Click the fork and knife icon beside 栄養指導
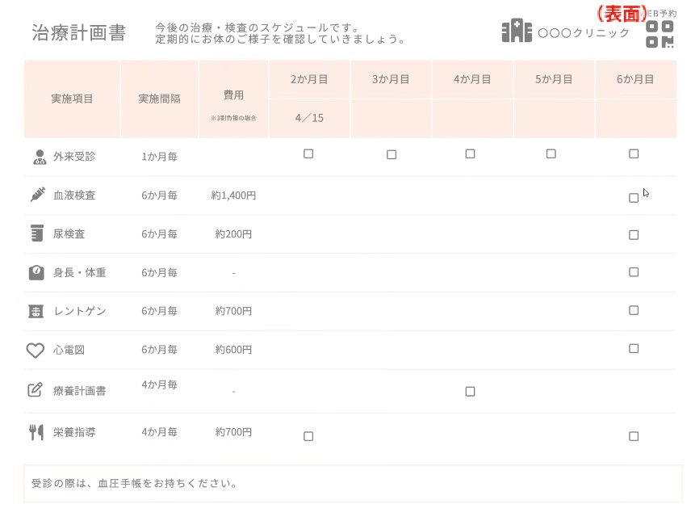 point(36,432)
